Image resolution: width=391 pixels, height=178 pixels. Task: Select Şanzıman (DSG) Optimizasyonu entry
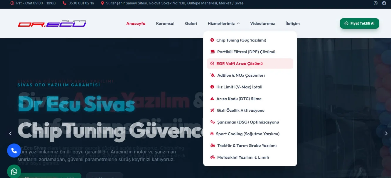(x=250, y=122)
